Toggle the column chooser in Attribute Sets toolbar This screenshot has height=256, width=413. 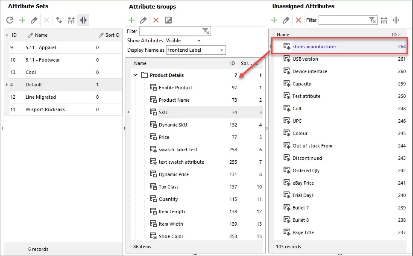click(x=83, y=20)
